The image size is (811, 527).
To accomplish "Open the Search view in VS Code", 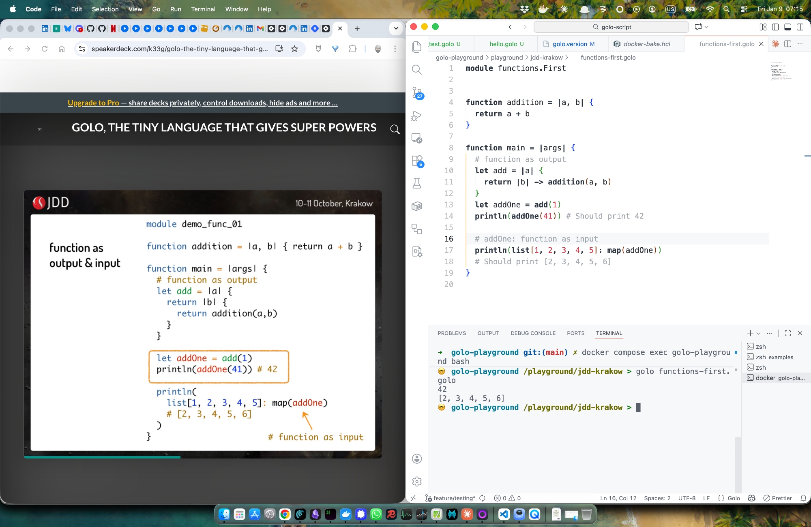I will tap(416, 70).
